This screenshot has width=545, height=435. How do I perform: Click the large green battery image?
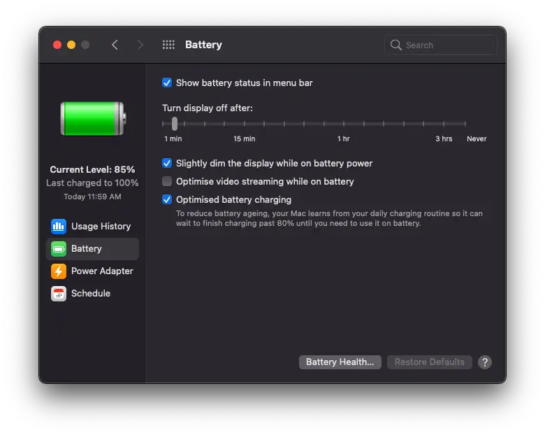pyautogui.click(x=93, y=119)
